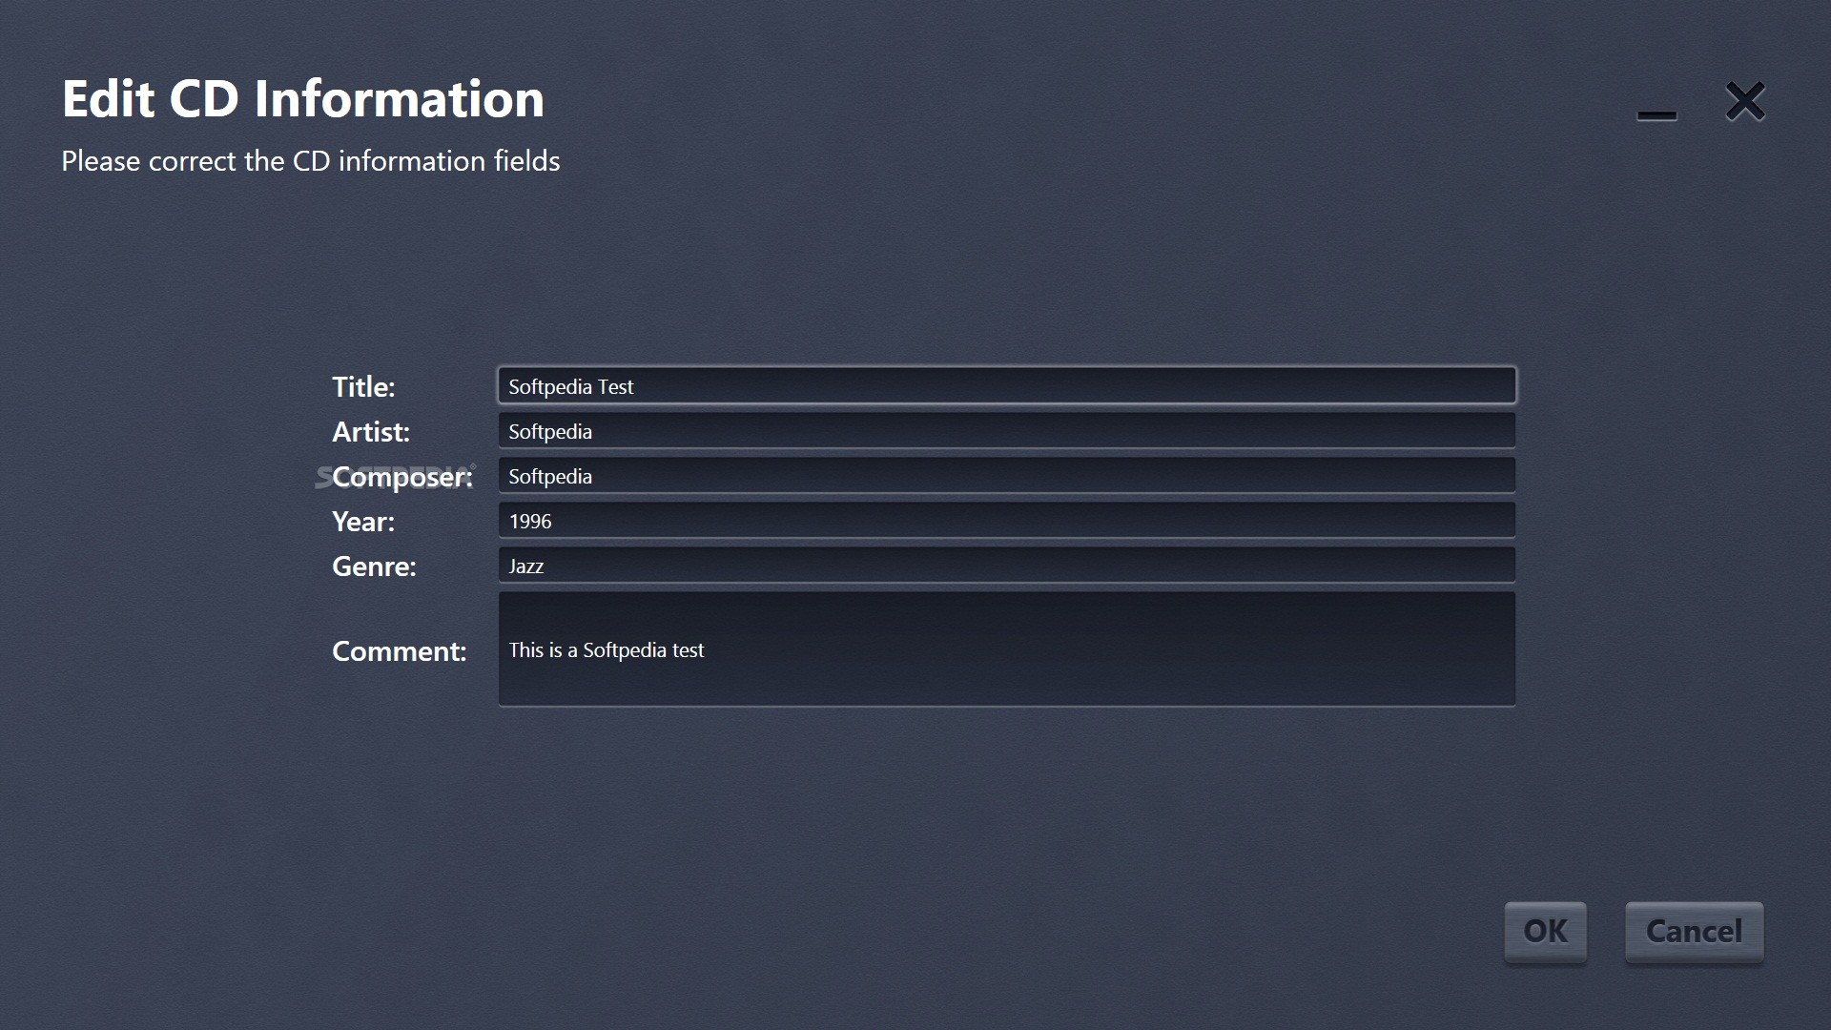Viewport: 1831px width, 1030px height.
Task: Close the window with the X icon
Action: click(1745, 101)
